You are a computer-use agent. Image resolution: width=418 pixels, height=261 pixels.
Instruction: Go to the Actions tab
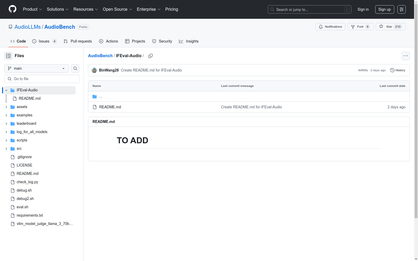coord(108,41)
